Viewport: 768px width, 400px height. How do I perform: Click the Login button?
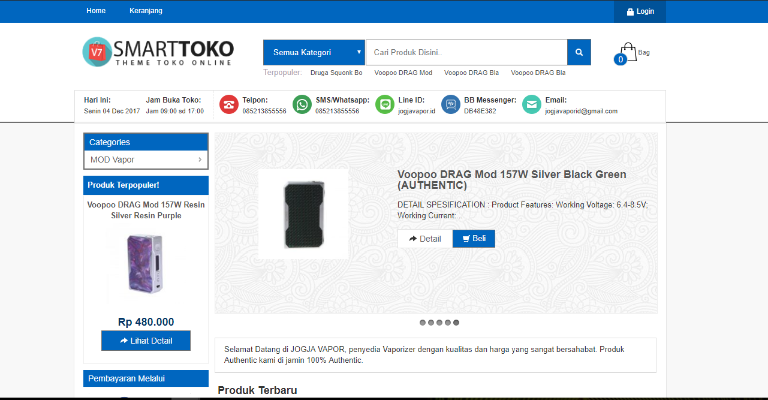tap(640, 11)
